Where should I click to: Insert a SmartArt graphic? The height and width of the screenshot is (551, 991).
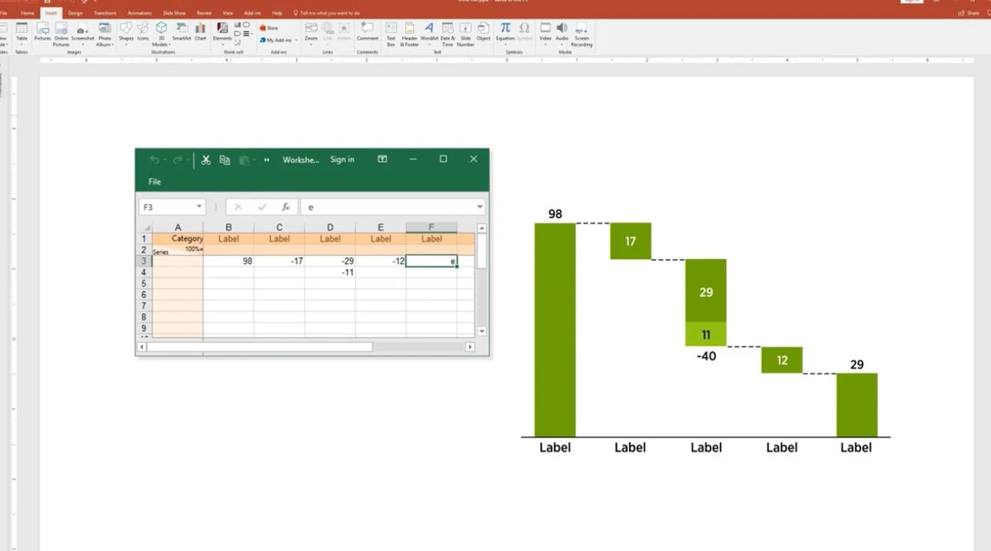pos(181,31)
